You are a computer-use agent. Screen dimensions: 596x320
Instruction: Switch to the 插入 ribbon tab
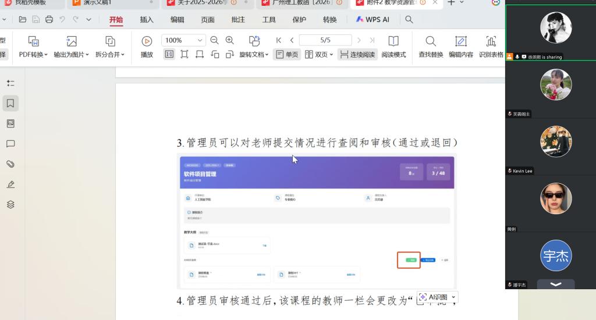pyautogui.click(x=147, y=19)
